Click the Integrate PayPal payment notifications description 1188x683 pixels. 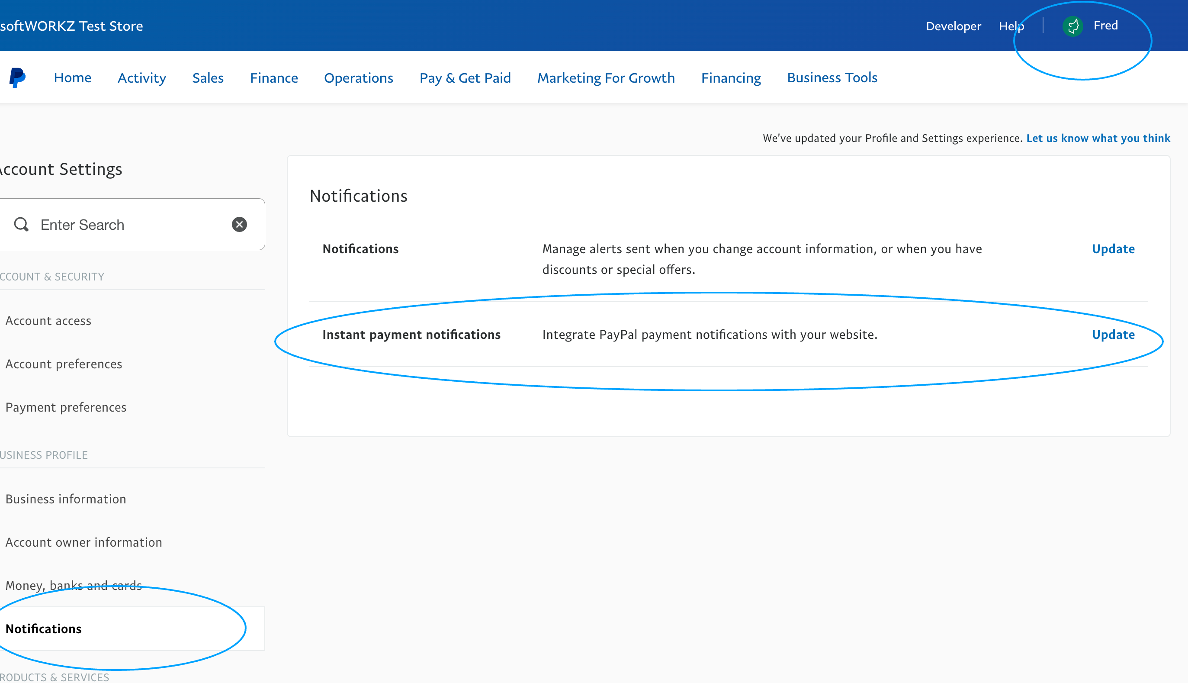[710, 335]
